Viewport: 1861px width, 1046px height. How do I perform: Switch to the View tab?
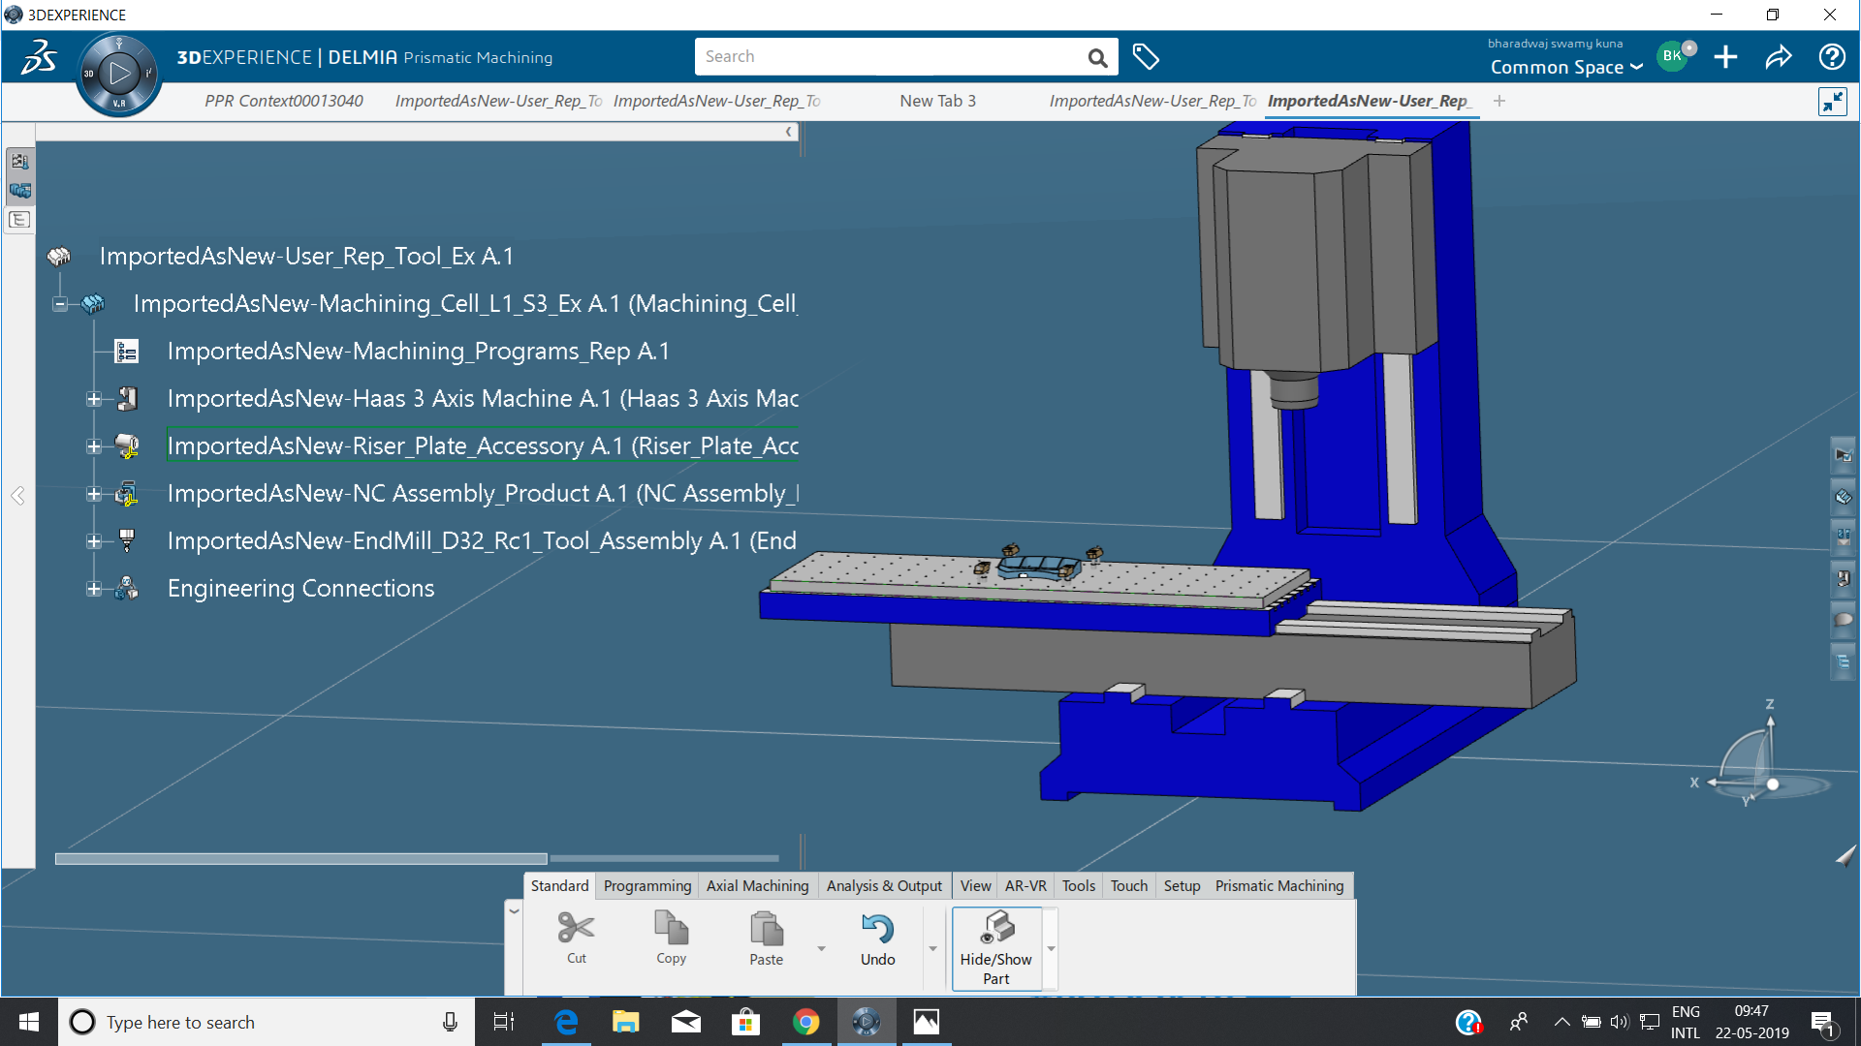[975, 886]
